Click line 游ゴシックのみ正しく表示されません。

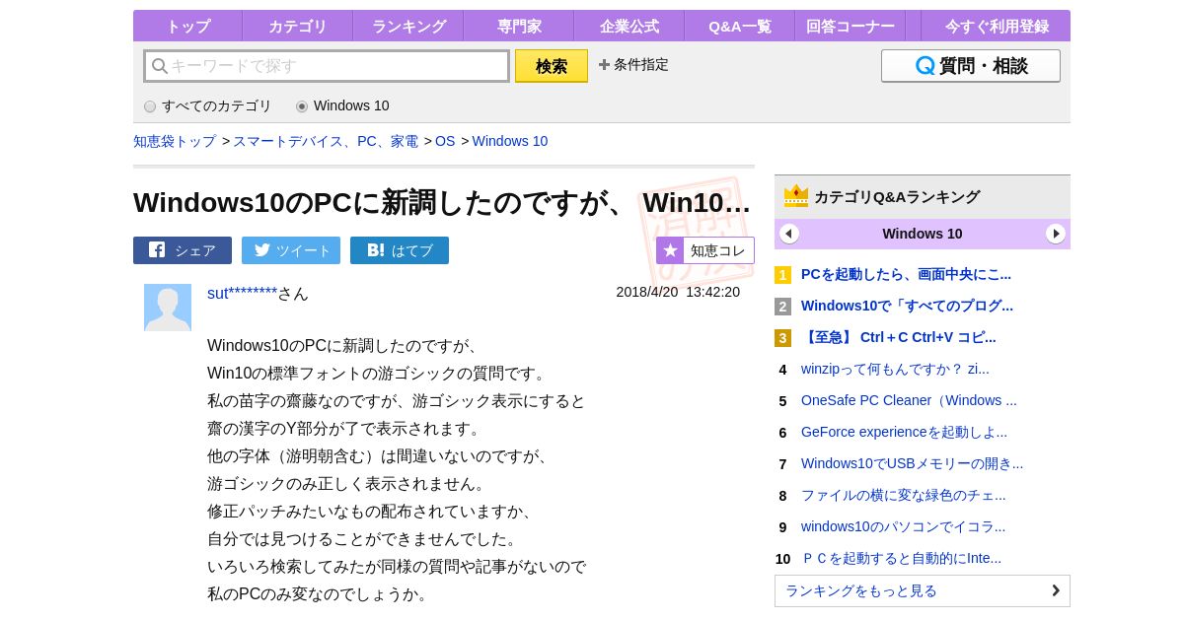click(x=349, y=484)
